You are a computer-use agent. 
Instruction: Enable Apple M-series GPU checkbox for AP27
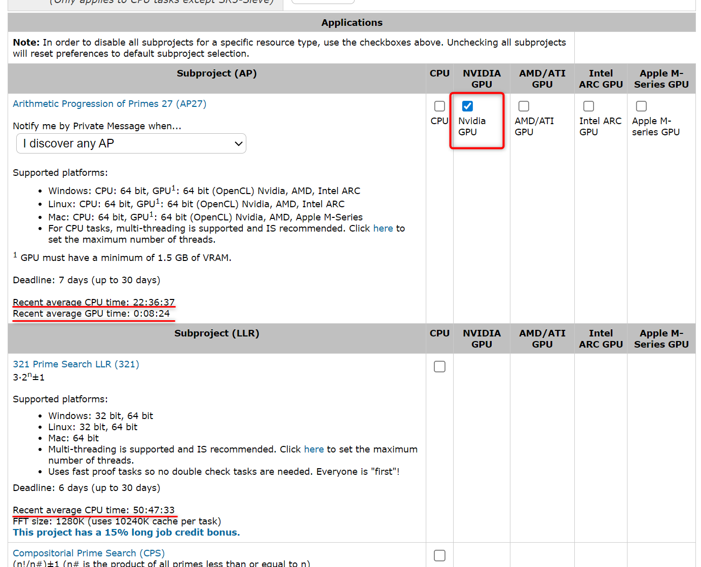[x=641, y=106]
